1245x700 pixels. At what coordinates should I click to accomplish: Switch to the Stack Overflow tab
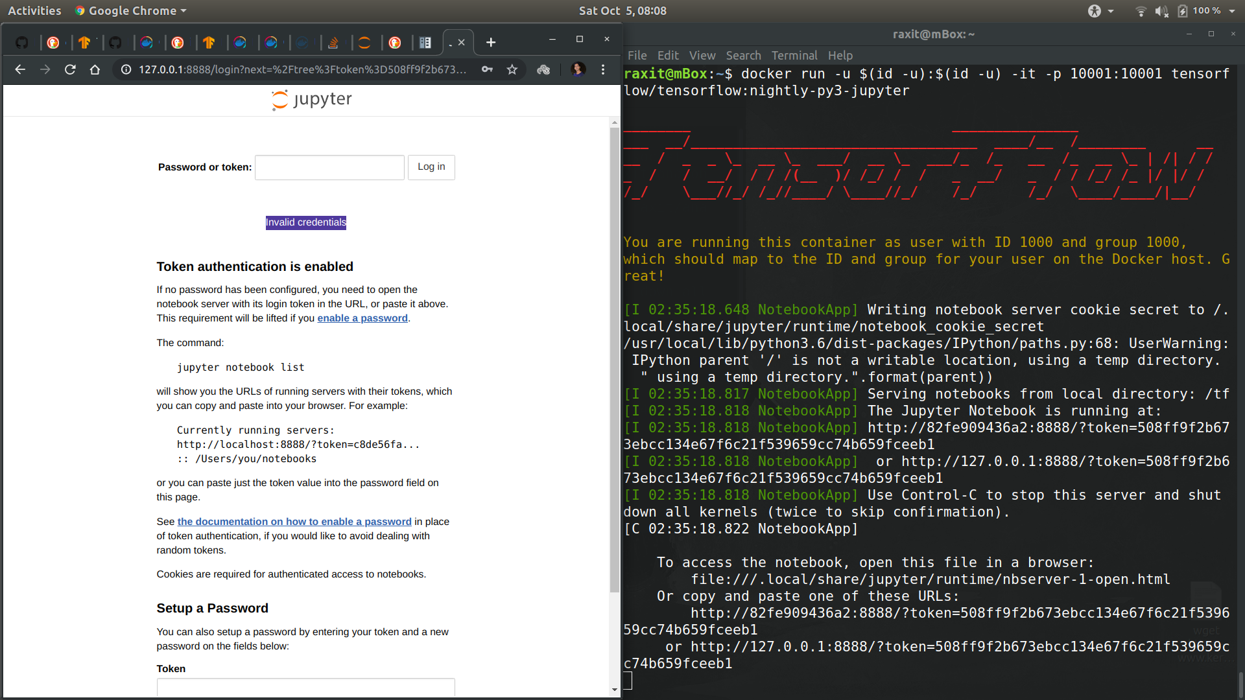click(x=333, y=43)
